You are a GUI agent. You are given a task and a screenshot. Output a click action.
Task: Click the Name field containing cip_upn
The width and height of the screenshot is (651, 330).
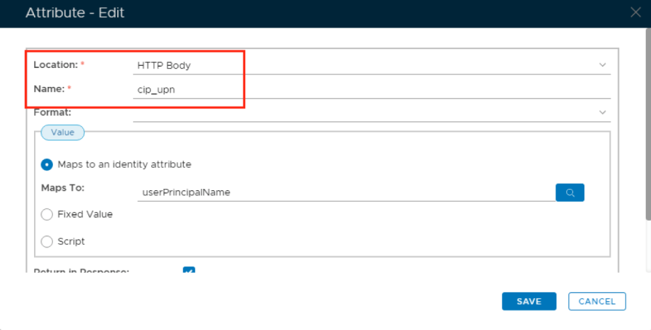click(362, 89)
